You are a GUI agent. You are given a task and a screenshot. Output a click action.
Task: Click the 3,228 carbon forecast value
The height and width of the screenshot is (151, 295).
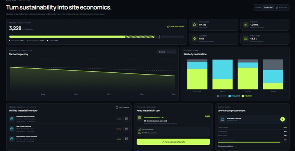pyautogui.click(x=15, y=28)
